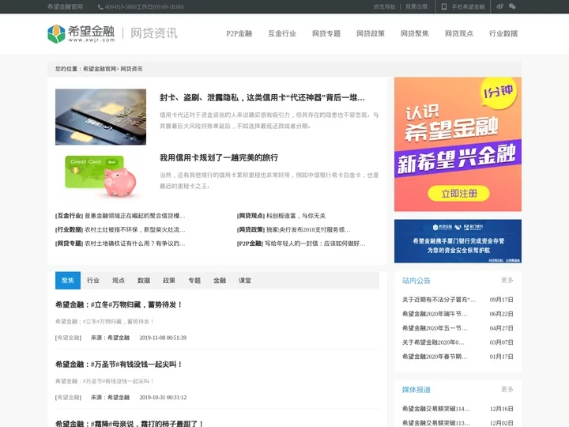
Task: Click the [网贷观点] category tag
Action: [251, 216]
